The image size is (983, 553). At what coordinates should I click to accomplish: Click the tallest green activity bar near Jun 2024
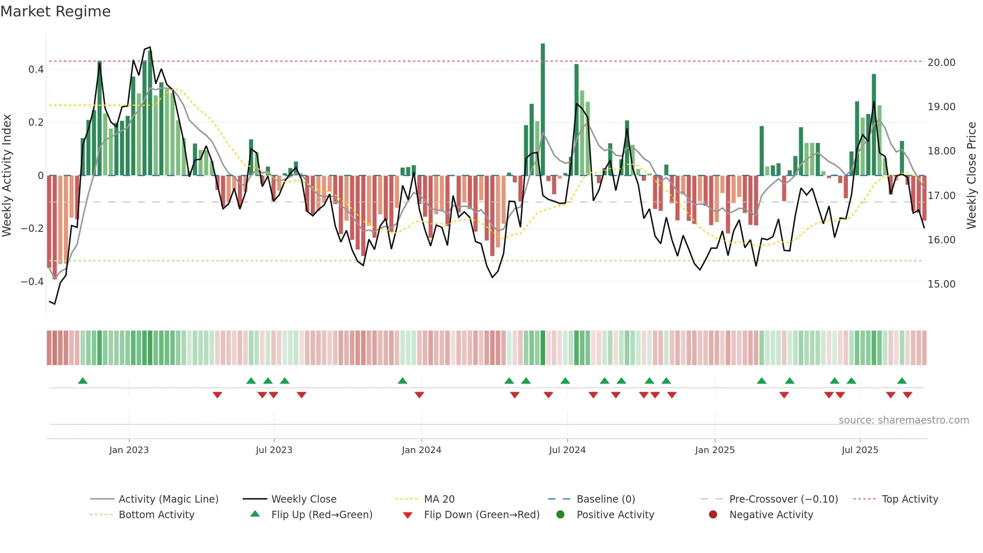tap(543, 109)
